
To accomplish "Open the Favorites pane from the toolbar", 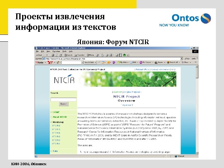I will coord(79,55).
